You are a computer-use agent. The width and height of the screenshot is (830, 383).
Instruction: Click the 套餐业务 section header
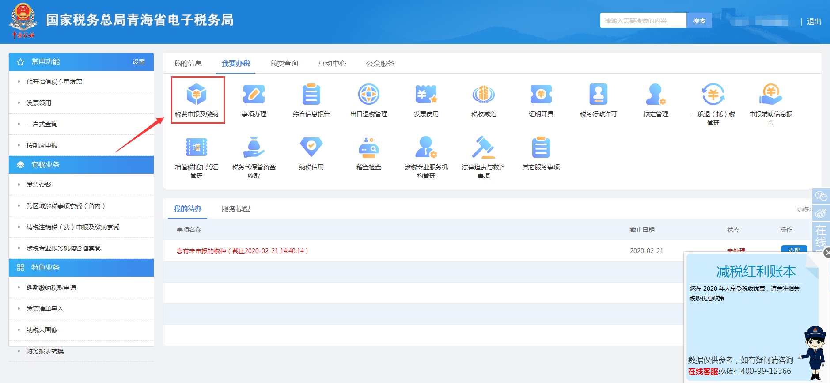tap(81, 165)
